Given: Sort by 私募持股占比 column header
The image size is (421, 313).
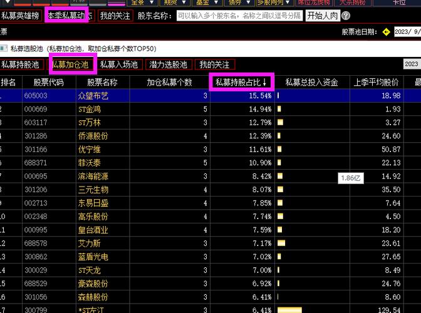Looking at the screenshot, I should point(242,82).
